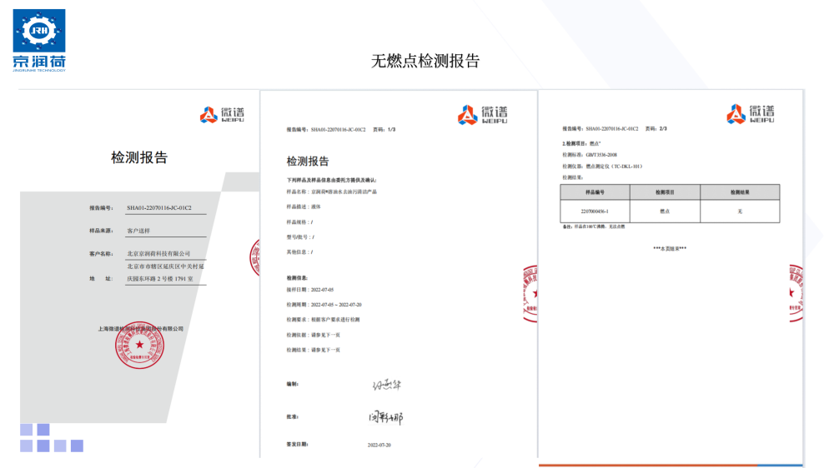The image size is (834, 468).
Task: Click the cover page report number SHA01-22070116-JC-01C2
Action: point(159,207)
